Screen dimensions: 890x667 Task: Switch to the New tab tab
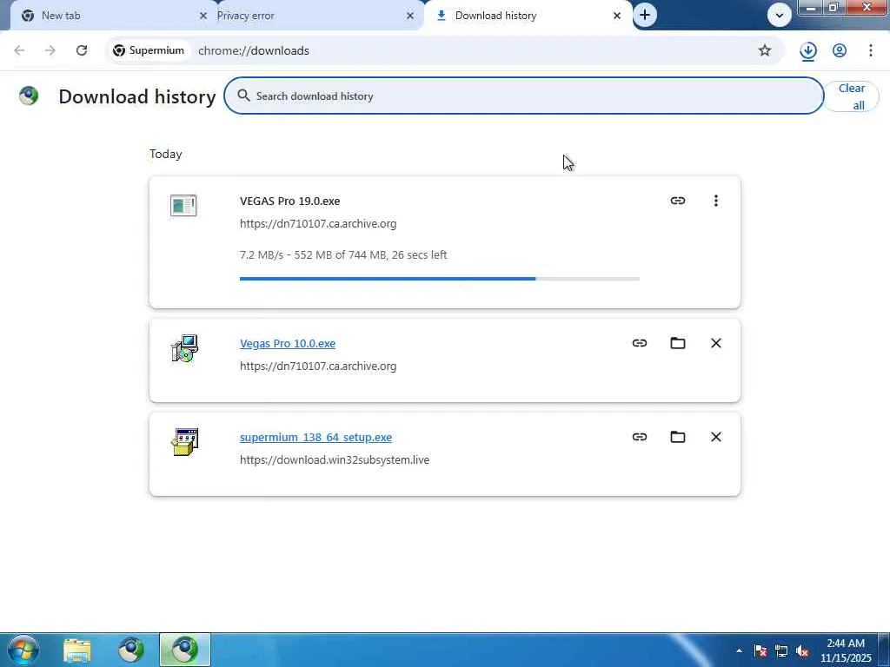[108, 16]
